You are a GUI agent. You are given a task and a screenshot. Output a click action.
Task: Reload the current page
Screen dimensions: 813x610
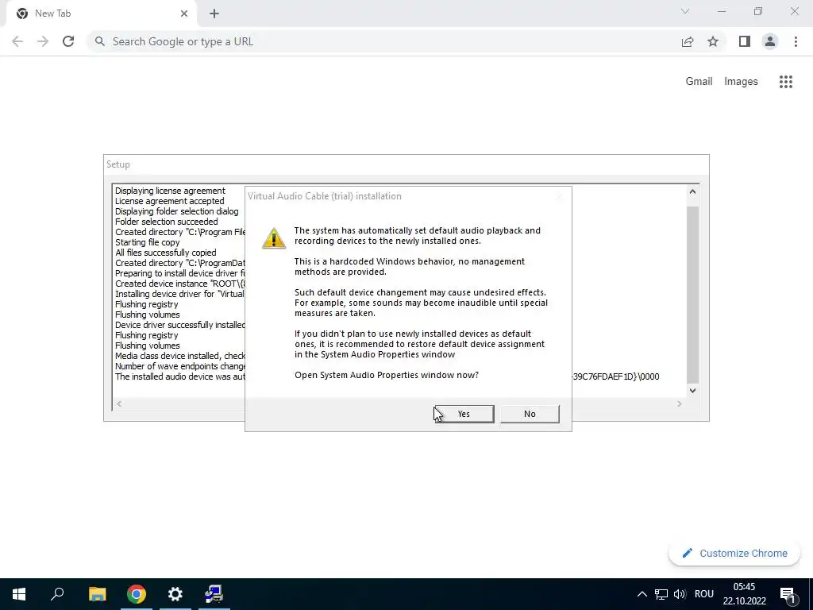coord(68,41)
